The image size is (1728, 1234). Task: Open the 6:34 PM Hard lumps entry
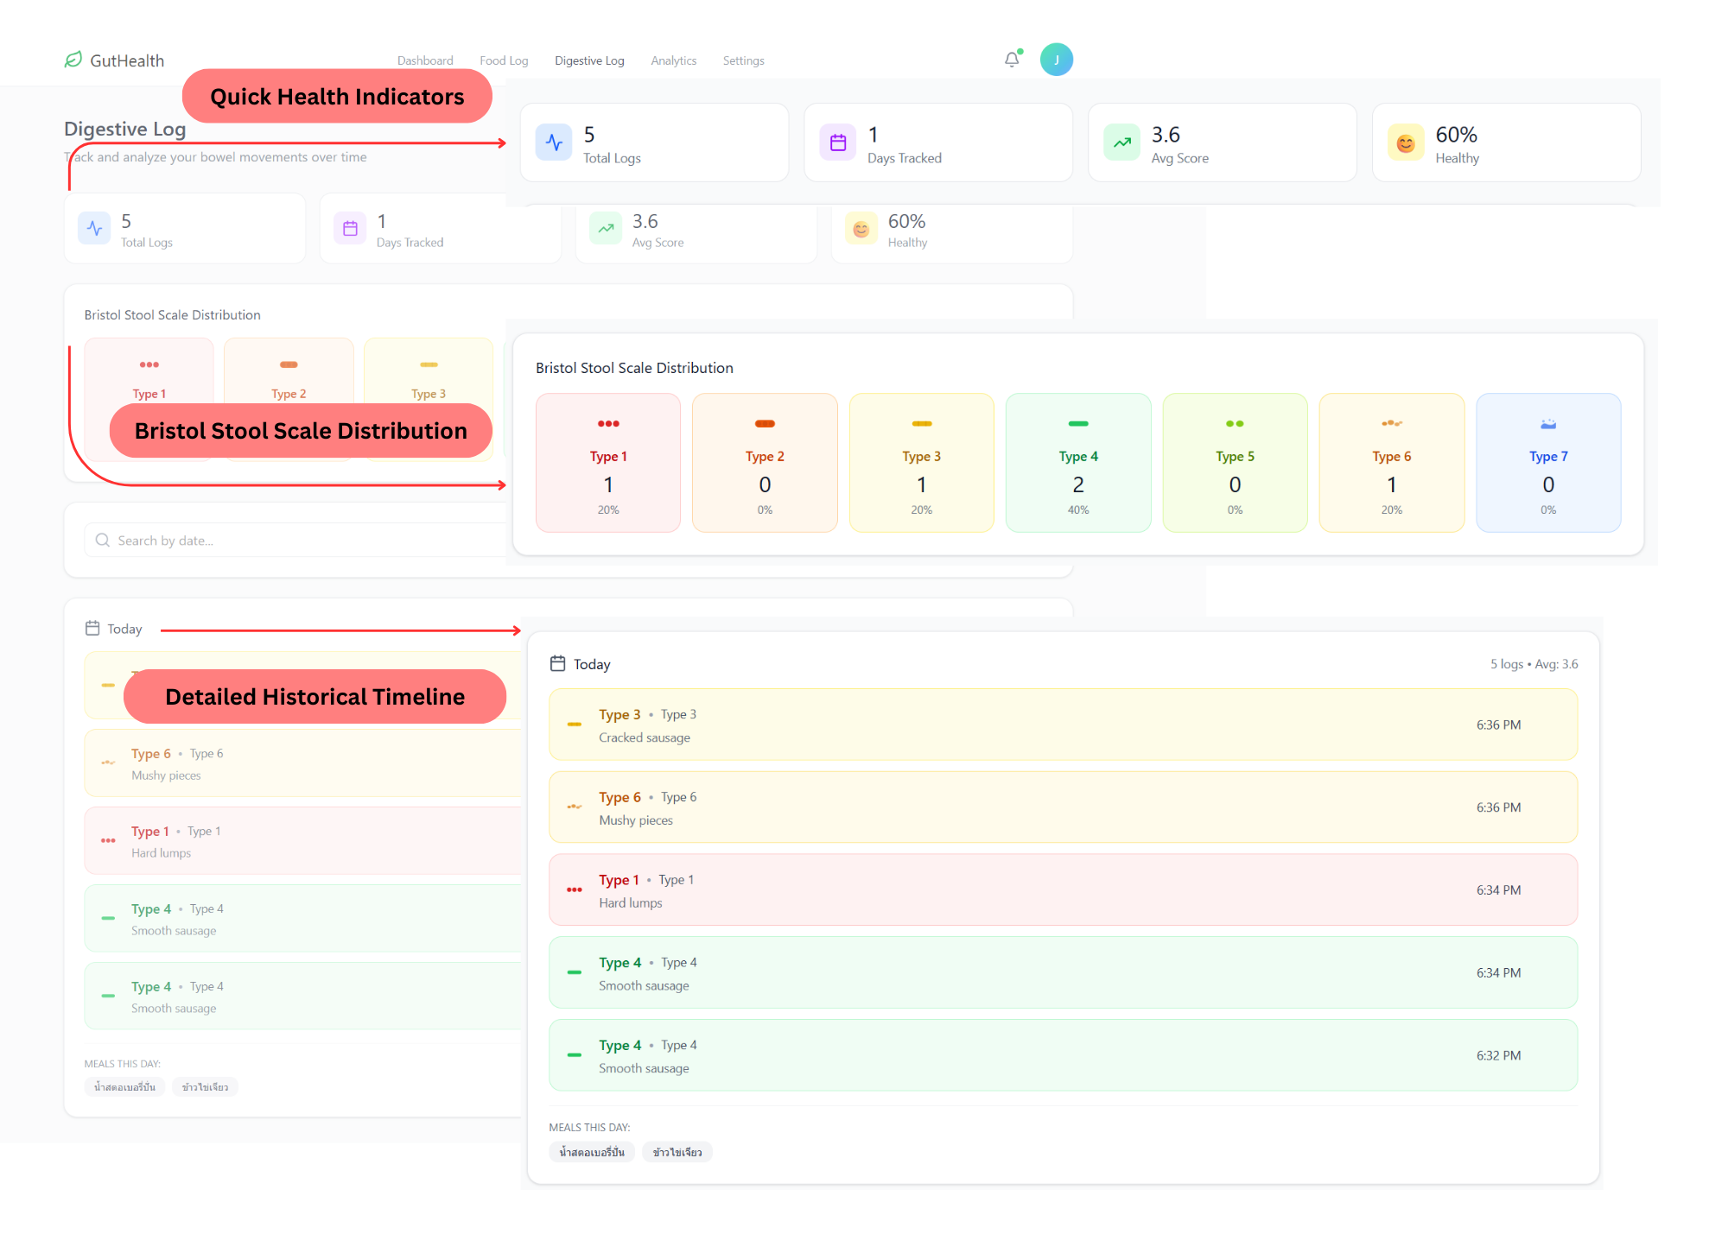click(x=1063, y=890)
